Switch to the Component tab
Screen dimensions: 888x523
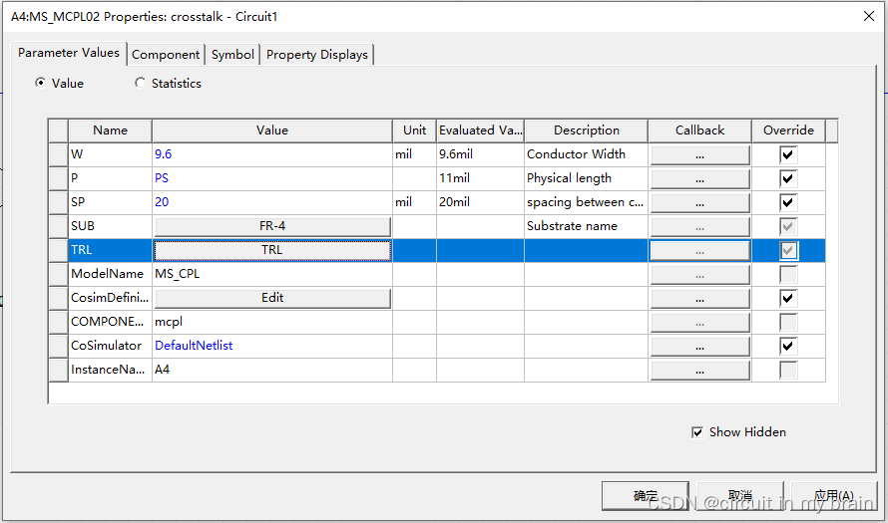[166, 55]
